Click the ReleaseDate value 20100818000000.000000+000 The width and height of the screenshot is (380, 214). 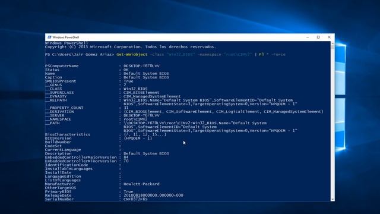point(153,196)
